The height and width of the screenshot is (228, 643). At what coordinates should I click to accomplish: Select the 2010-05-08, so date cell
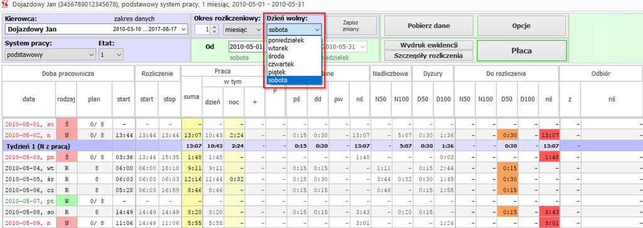click(x=29, y=212)
